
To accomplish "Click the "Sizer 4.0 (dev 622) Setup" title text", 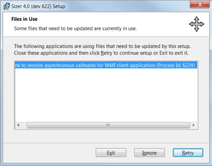I will (38, 6).
